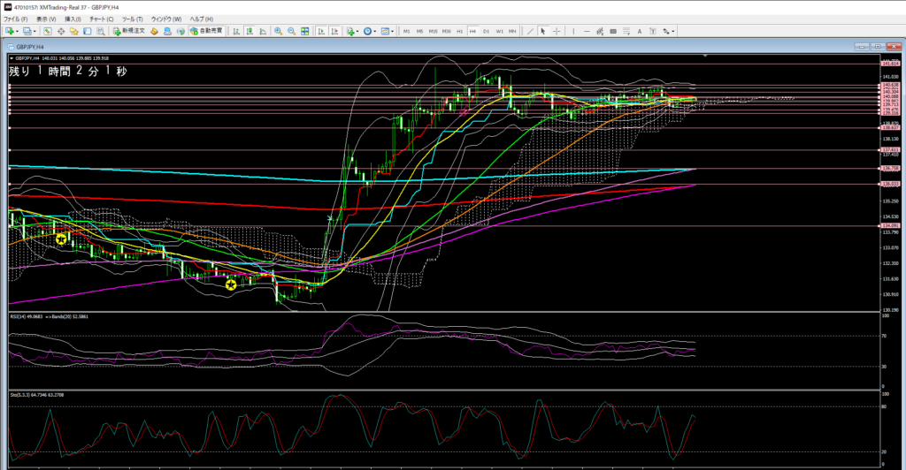
Task: Select the lower yellow star chart marker
Action: (231, 284)
